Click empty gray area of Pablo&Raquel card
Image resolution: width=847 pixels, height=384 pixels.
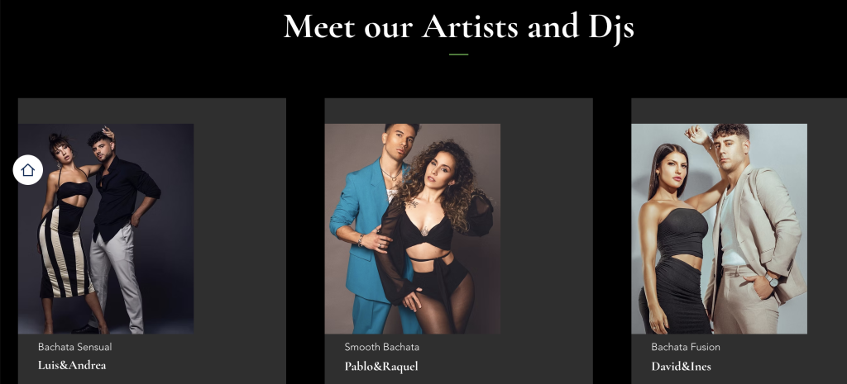[x=547, y=226]
